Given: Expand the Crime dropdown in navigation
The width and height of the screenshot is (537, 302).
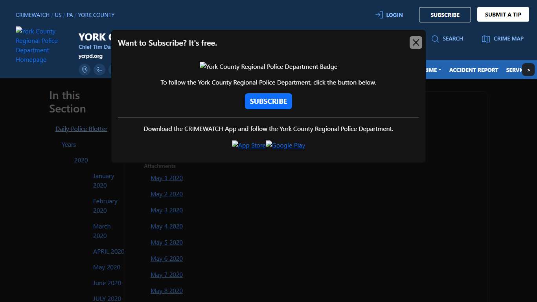Looking at the screenshot, I should coord(433,70).
